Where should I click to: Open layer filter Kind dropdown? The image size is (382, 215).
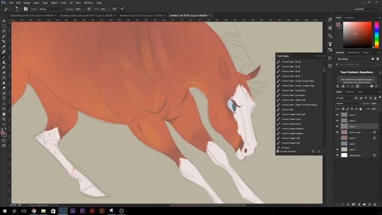(344, 98)
